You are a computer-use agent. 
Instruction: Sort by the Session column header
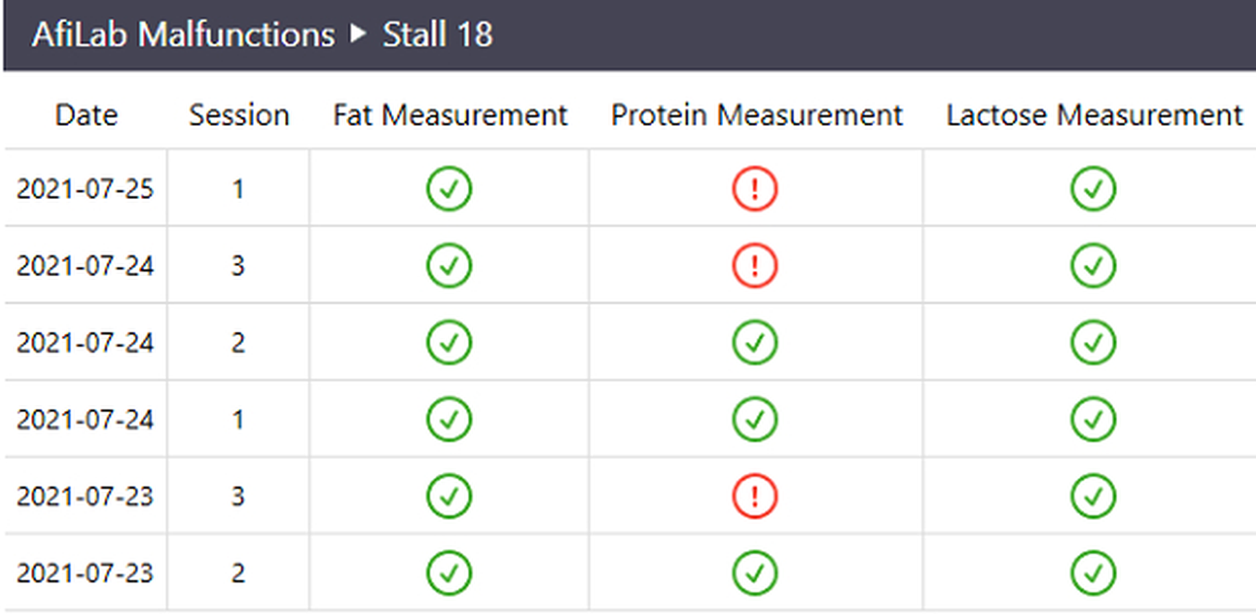pyautogui.click(x=239, y=115)
